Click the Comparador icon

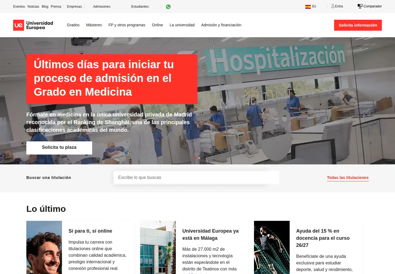click(x=360, y=6)
